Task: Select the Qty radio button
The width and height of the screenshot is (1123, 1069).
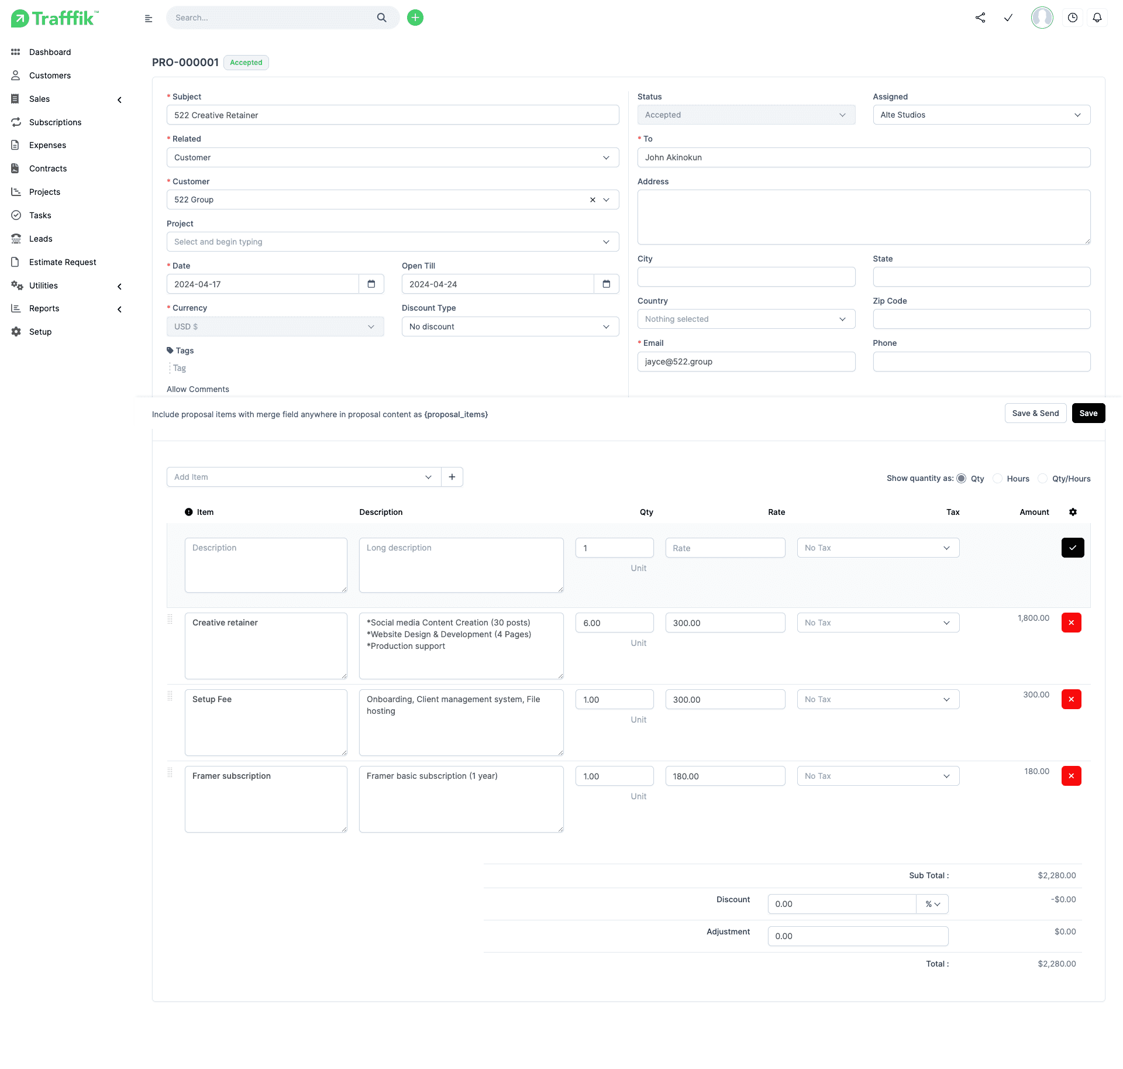Action: (x=961, y=479)
